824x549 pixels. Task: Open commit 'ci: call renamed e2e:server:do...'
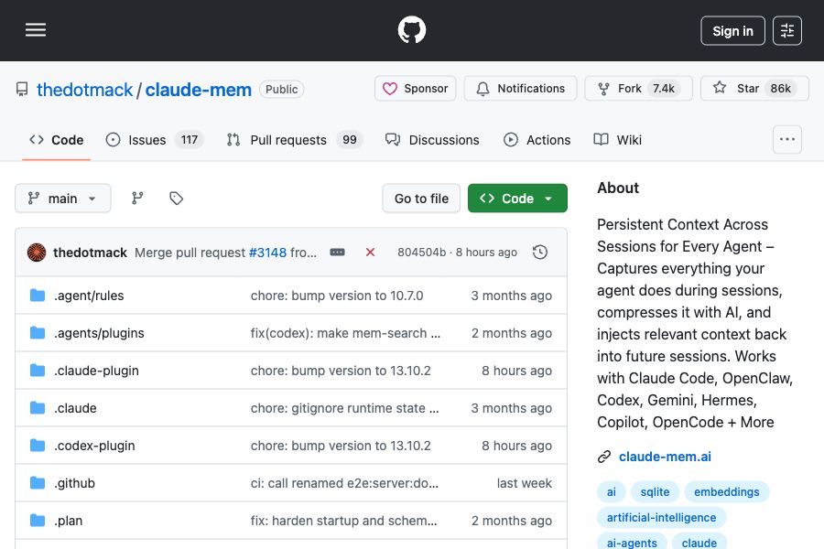(x=344, y=483)
